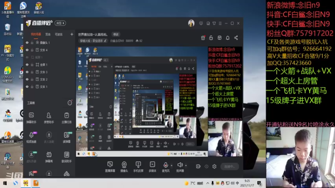
Task: Open 弹幕助手 tool in the toolbox
Action: click(x=31, y=118)
